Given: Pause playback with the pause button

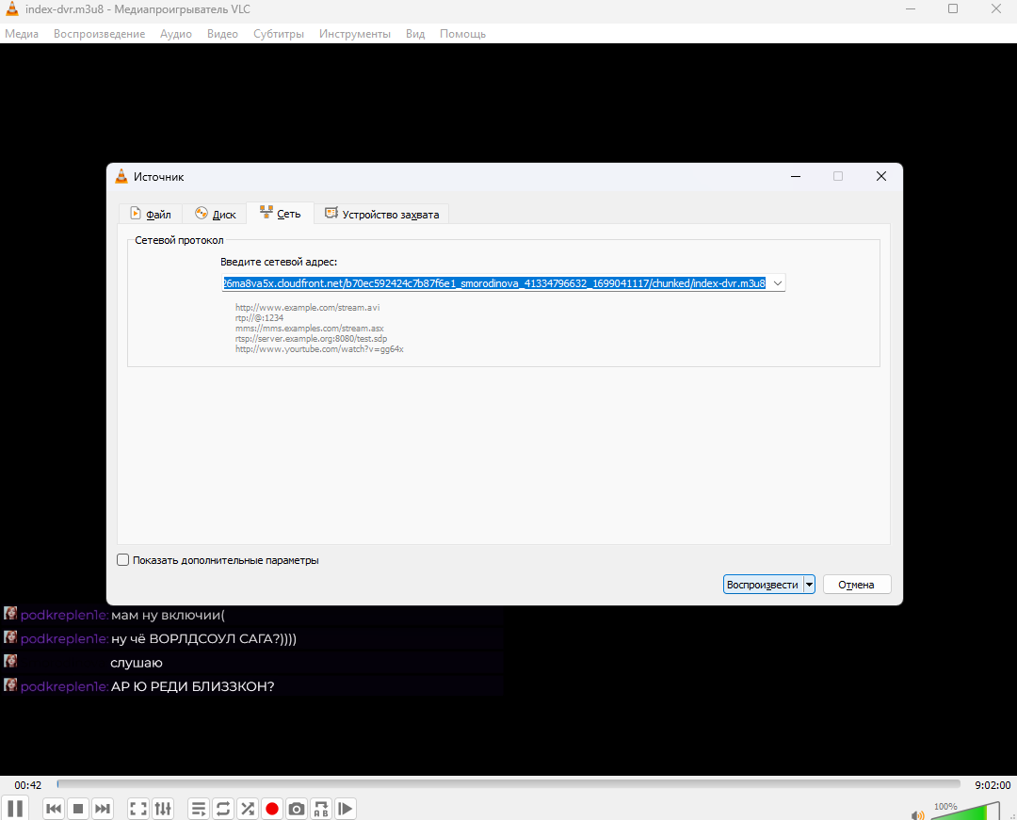Looking at the screenshot, I should click(x=15, y=808).
